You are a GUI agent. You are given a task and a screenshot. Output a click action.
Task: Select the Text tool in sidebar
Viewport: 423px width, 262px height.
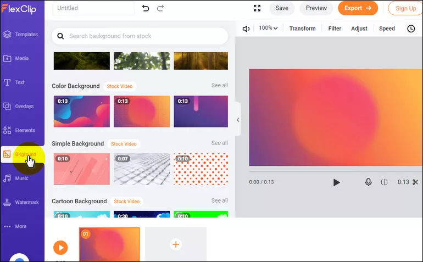click(x=14, y=82)
